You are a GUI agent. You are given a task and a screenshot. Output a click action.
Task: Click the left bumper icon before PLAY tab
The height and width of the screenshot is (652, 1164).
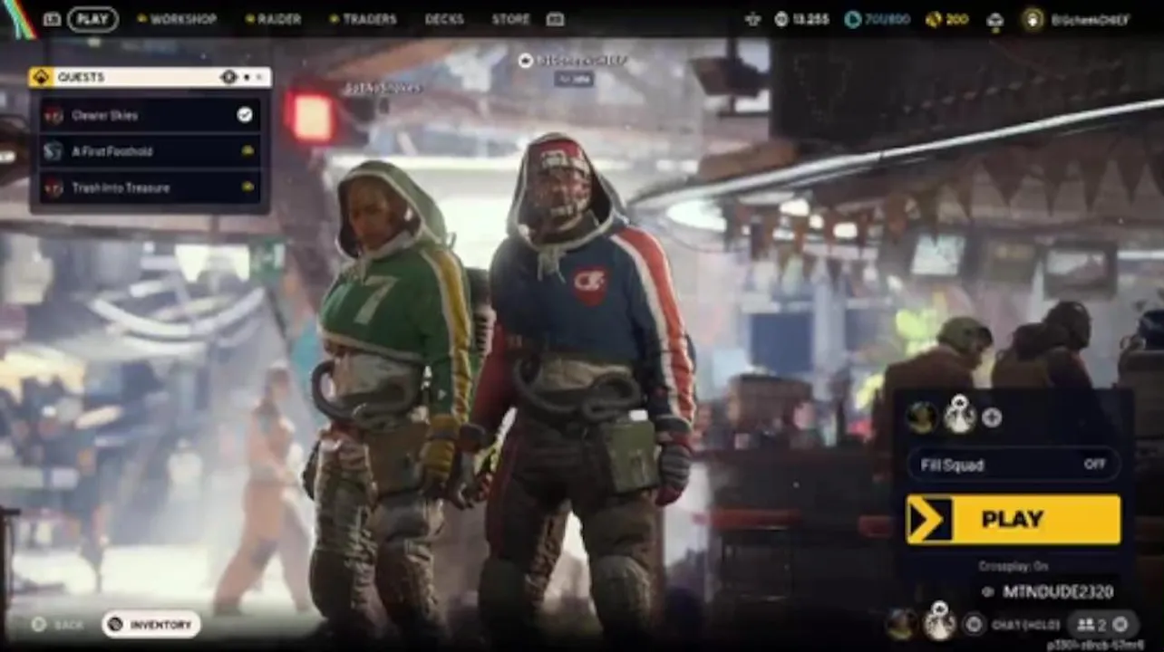(52, 19)
